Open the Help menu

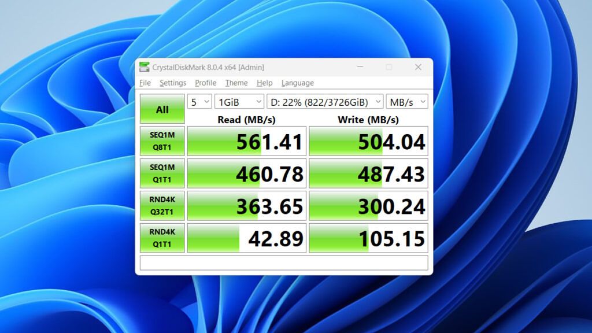click(264, 83)
